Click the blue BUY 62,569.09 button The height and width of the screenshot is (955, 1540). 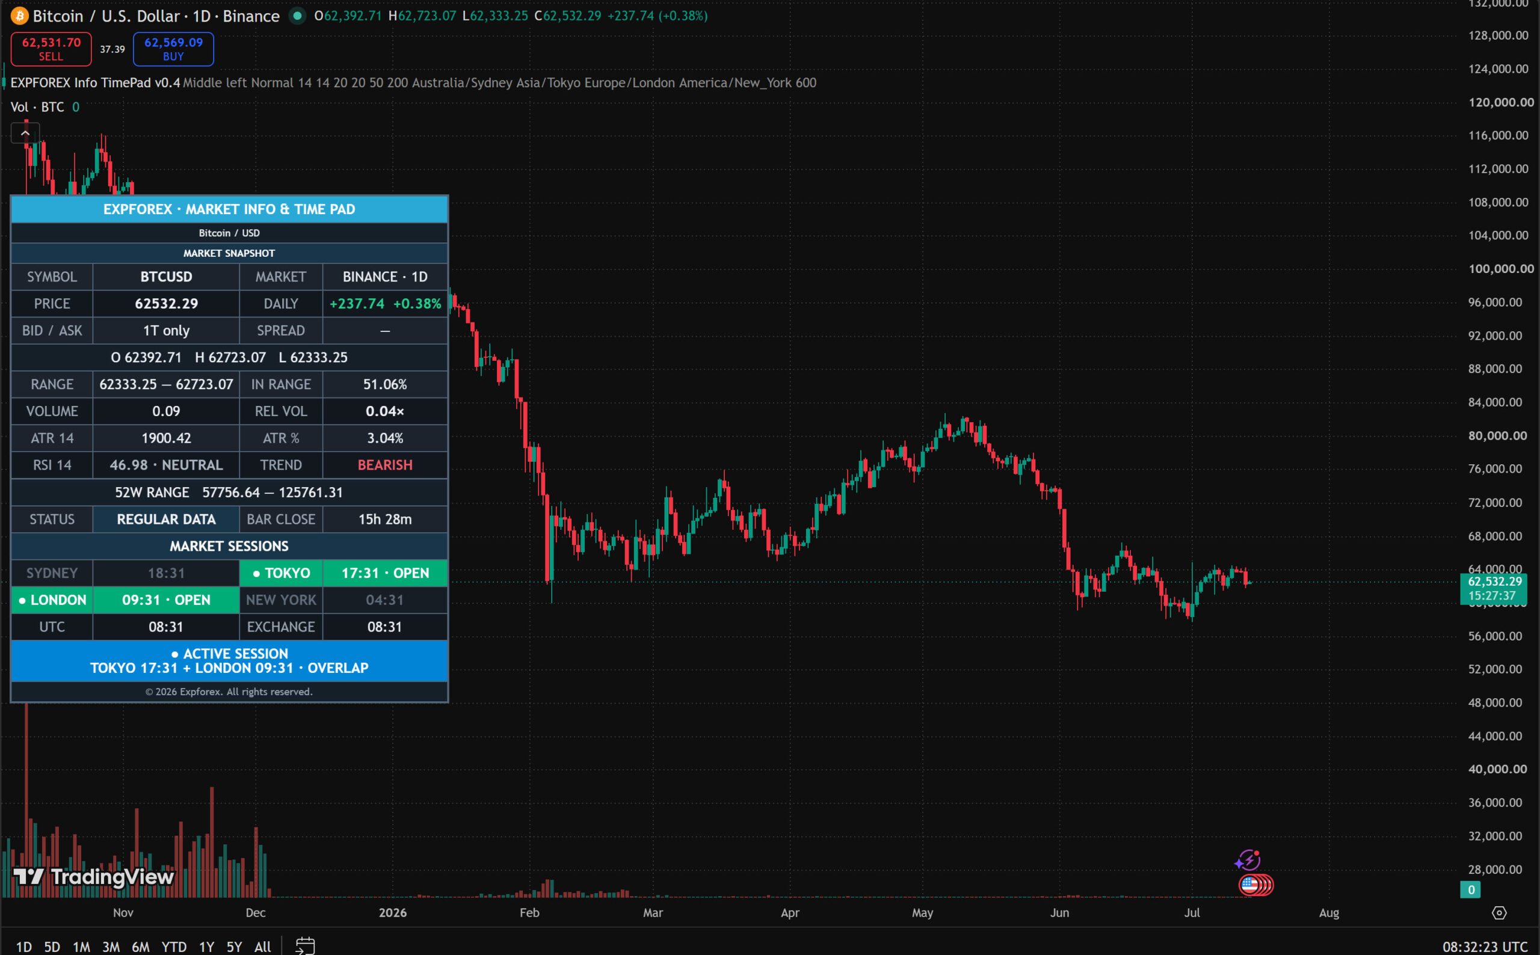173,49
